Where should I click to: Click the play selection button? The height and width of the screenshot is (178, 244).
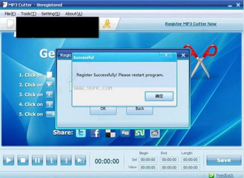click(80, 160)
